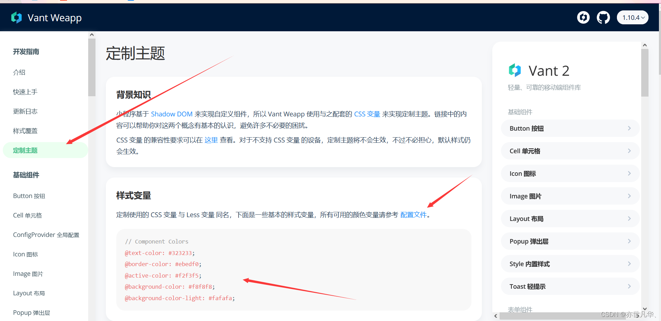This screenshot has width=661, height=321.
Task: Click the lightning icon in the header
Action: coord(583,17)
